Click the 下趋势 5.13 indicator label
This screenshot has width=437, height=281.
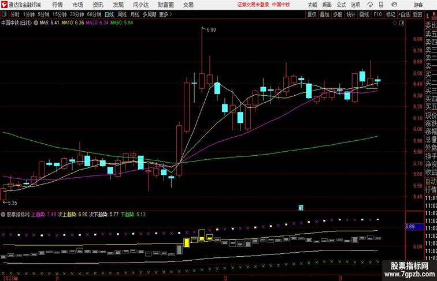coord(133,215)
